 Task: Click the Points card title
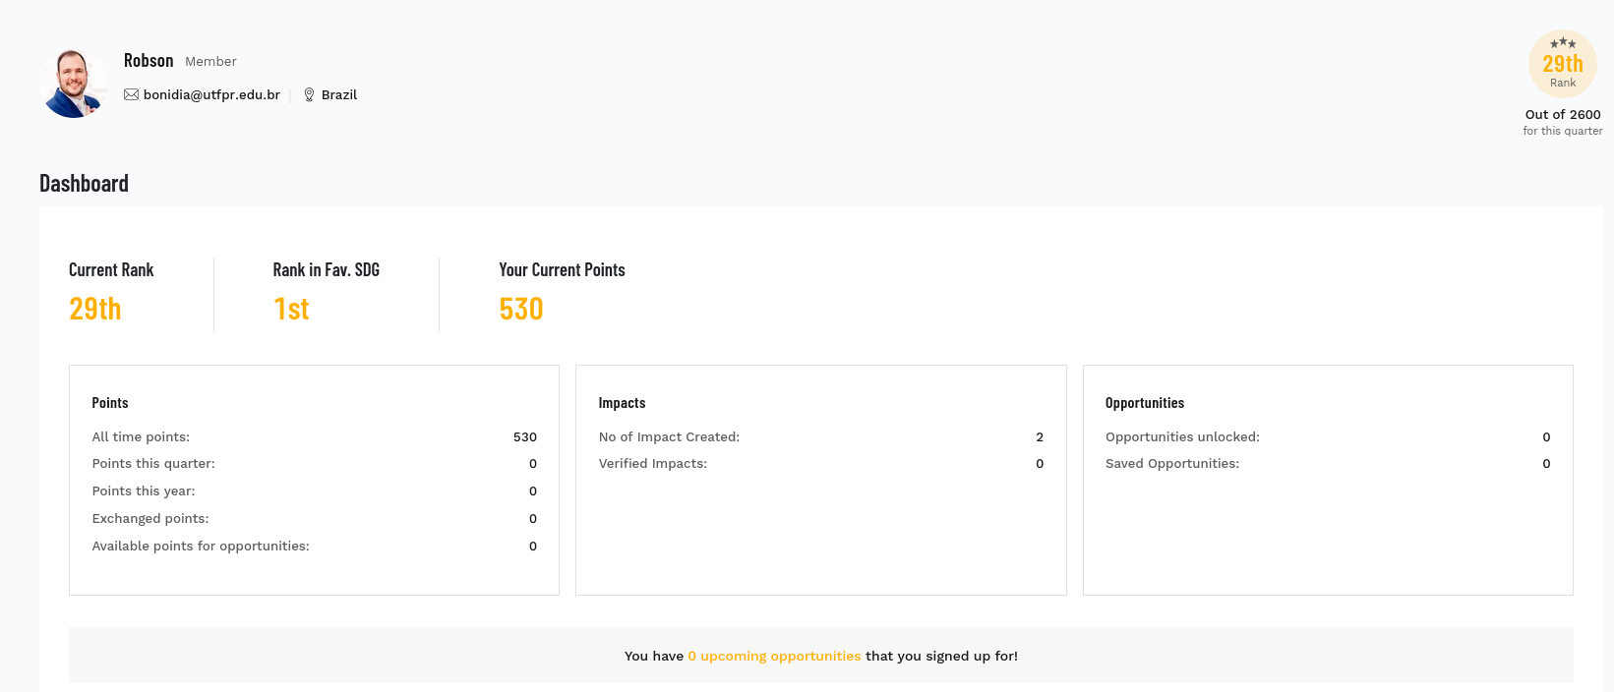[x=110, y=403]
